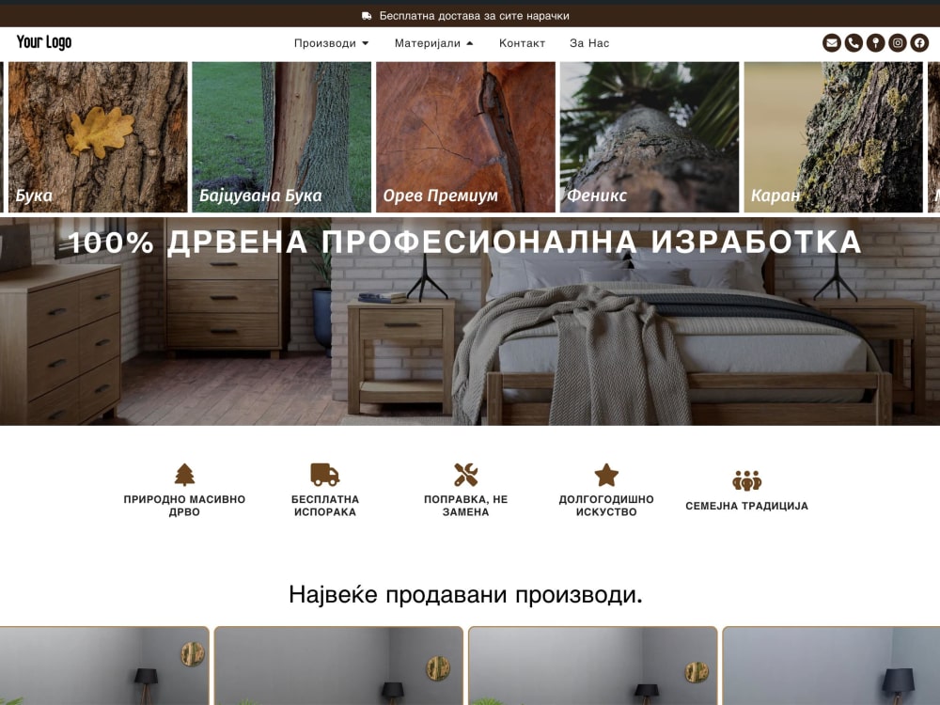Select the Каран material card
940x705 pixels.
pos(833,137)
